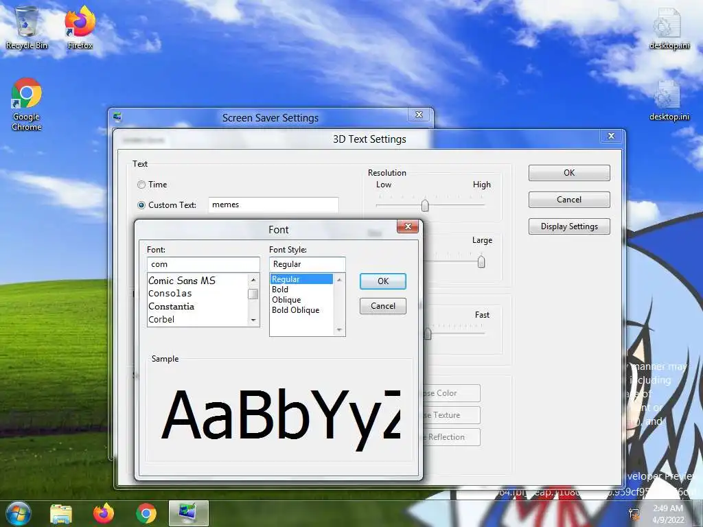
Task: Click the Resolution slider thumb
Action: 425,206
